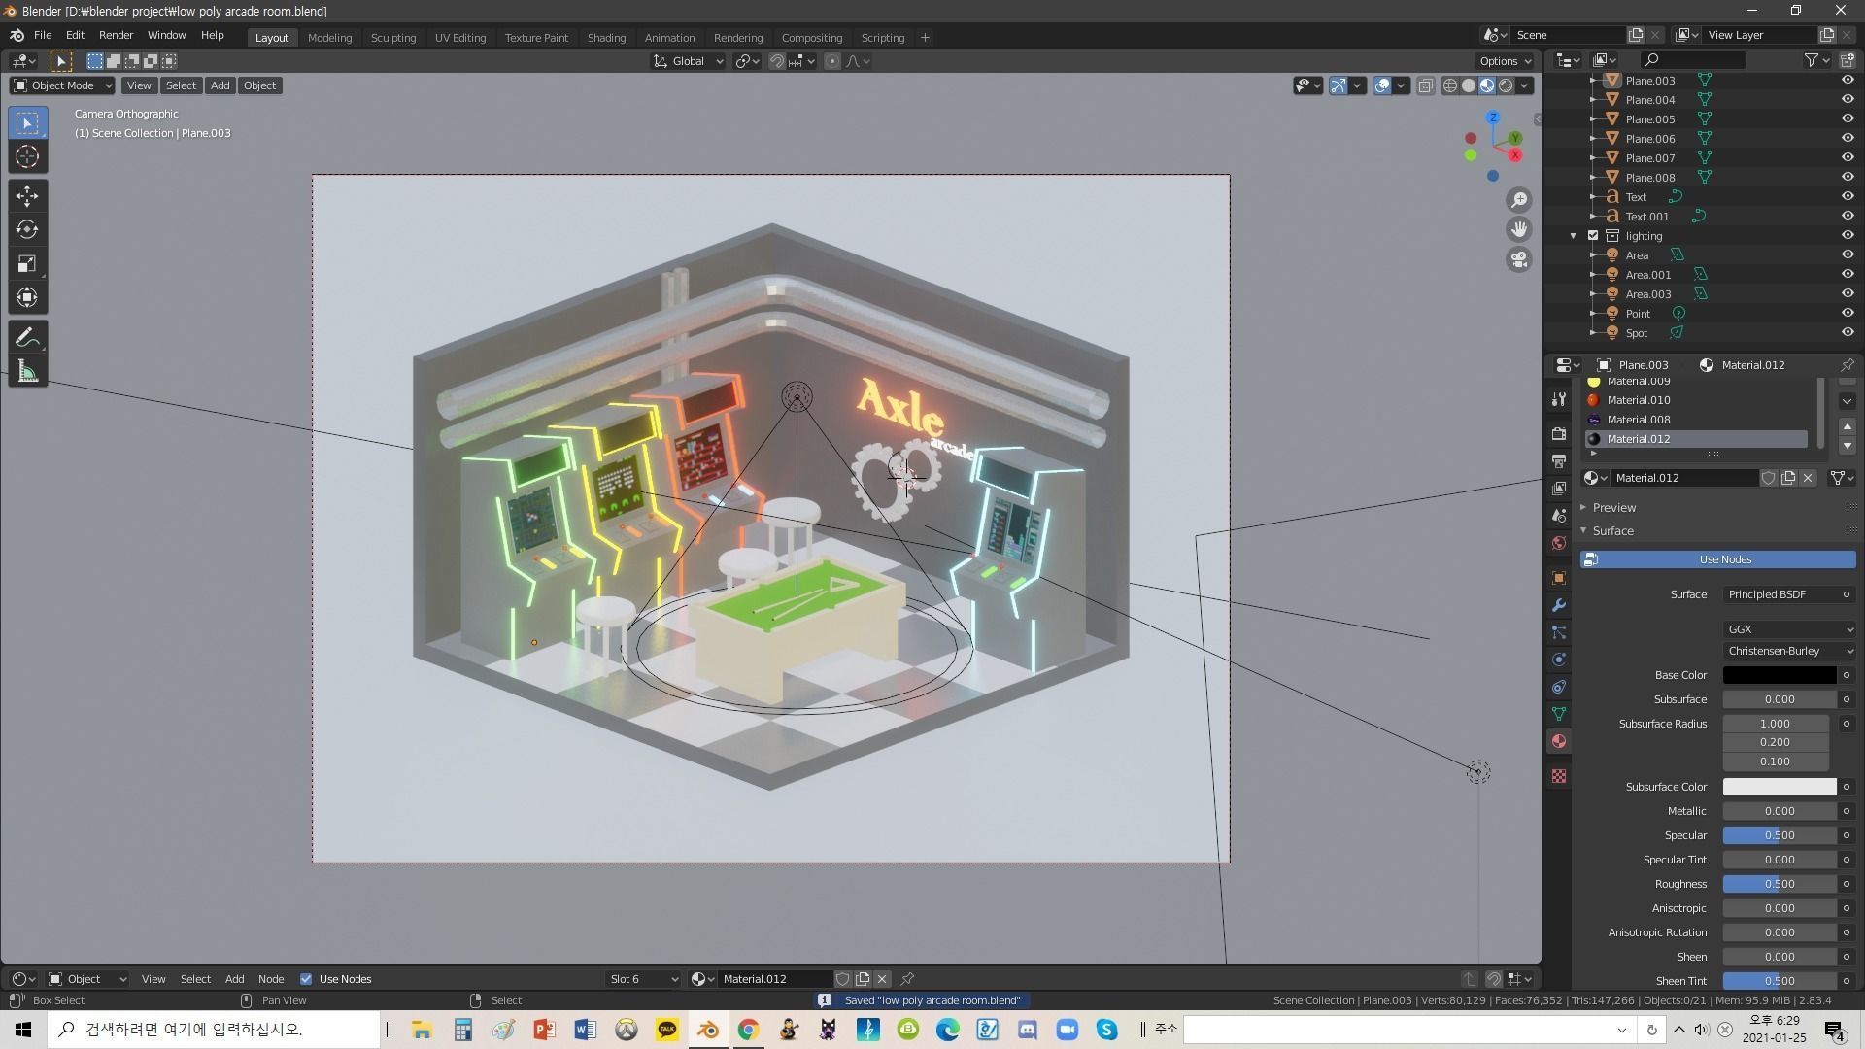Screen dimensions: 1865x1049
Task: Hide Plane.003 in the outliner
Action: (x=1848, y=81)
